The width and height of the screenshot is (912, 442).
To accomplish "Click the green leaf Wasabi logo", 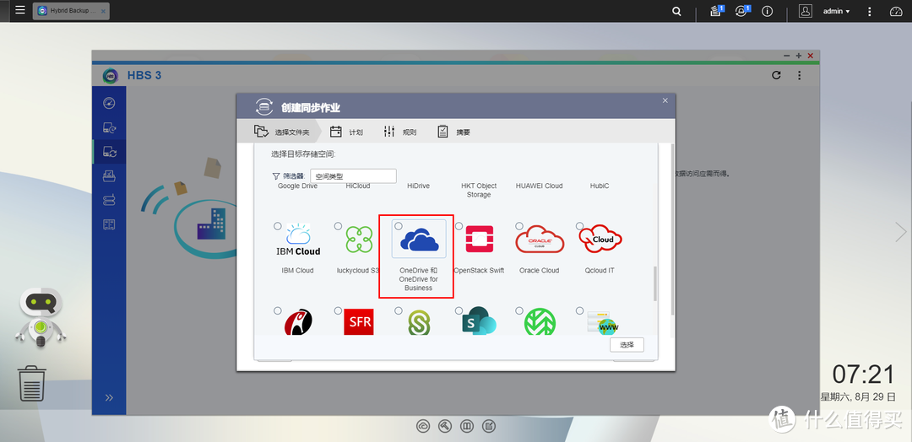I will 540,321.
